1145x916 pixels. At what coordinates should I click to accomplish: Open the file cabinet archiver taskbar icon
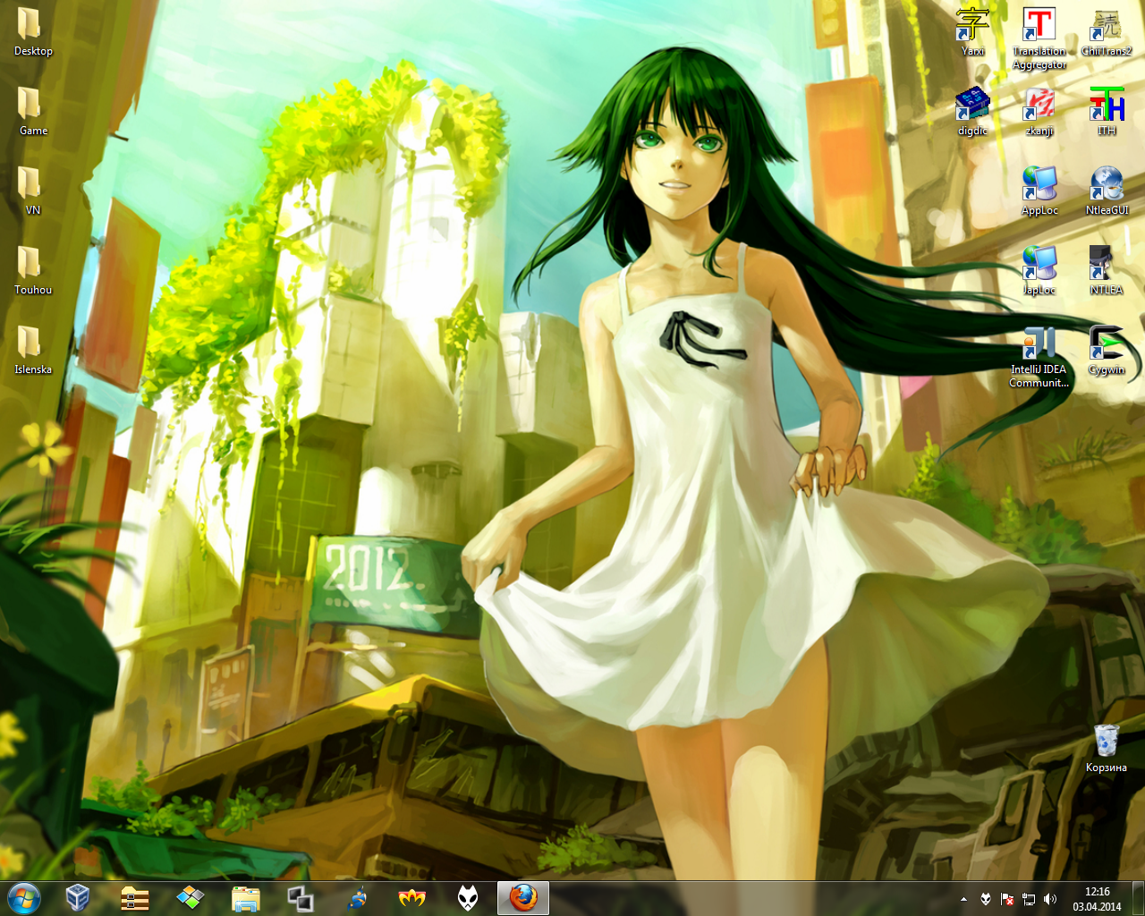point(134,897)
